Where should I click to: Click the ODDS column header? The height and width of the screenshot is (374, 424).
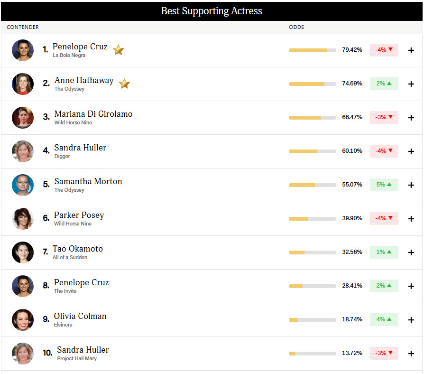[x=296, y=27]
